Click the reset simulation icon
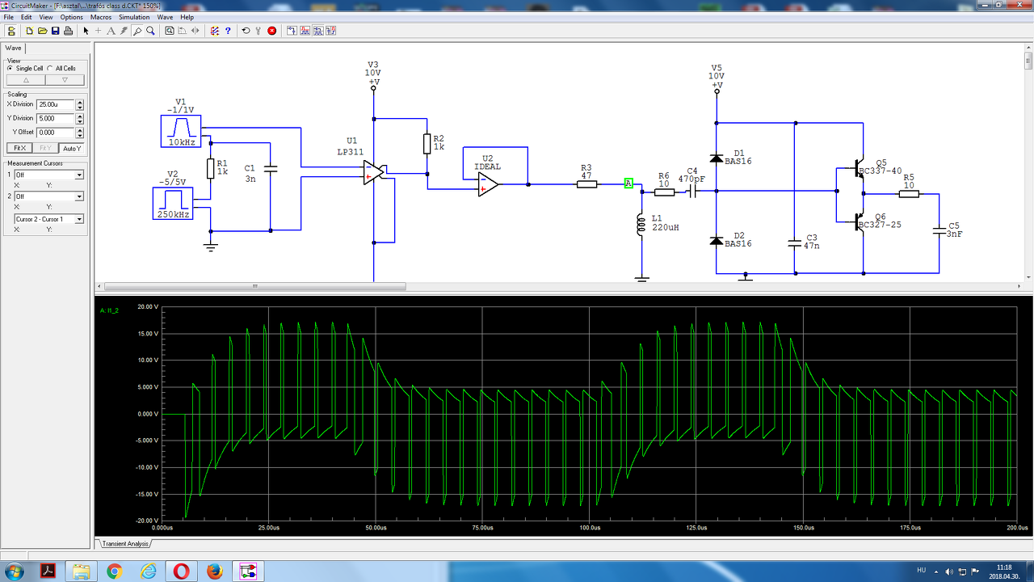Screen dimensions: 1034x582 [x=246, y=31]
